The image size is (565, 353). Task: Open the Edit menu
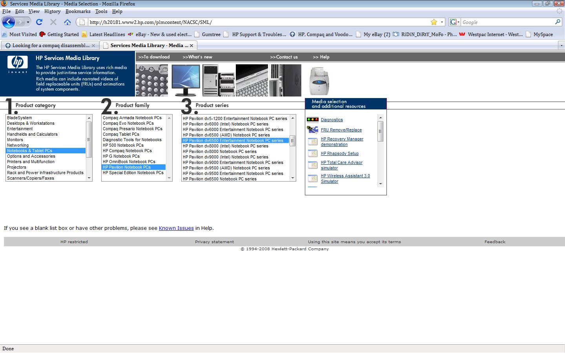(20, 11)
